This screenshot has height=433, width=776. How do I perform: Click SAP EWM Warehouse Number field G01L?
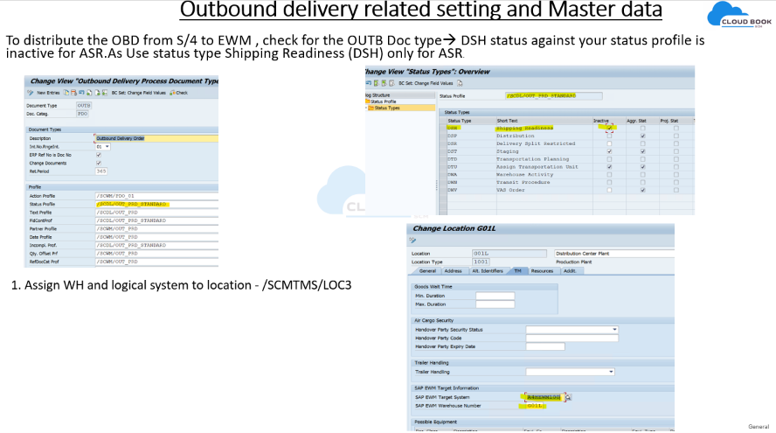pyautogui.click(x=533, y=406)
